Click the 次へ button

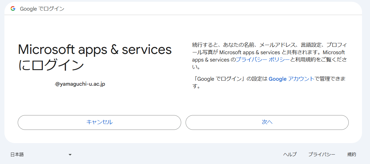(x=267, y=122)
